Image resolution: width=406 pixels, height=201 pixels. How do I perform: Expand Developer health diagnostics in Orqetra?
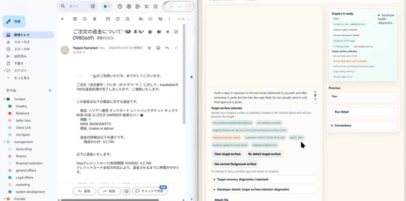(x=386, y=19)
